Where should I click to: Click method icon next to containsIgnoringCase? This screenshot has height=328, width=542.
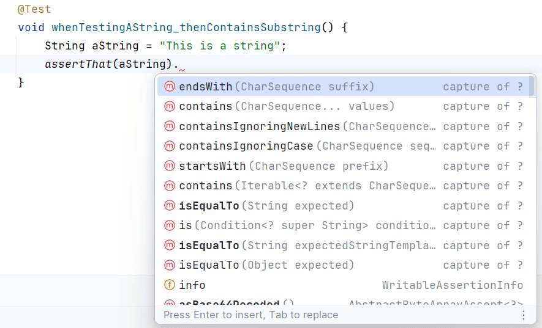click(x=170, y=146)
